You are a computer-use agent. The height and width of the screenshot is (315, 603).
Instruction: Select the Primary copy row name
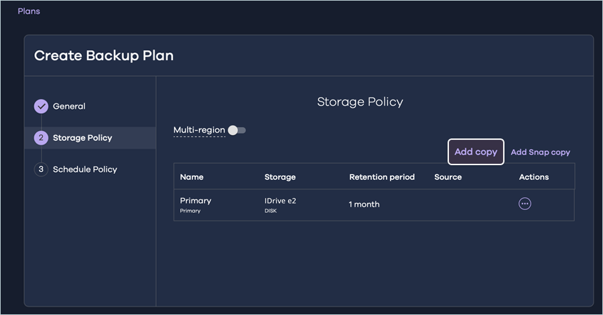(196, 201)
